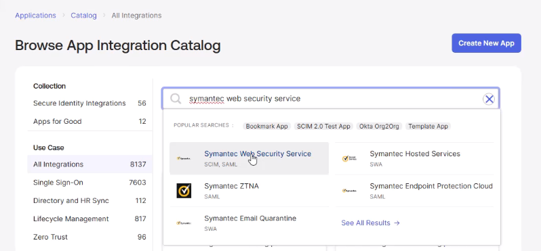Choose the Okta Org2Org popular search

tap(379, 127)
